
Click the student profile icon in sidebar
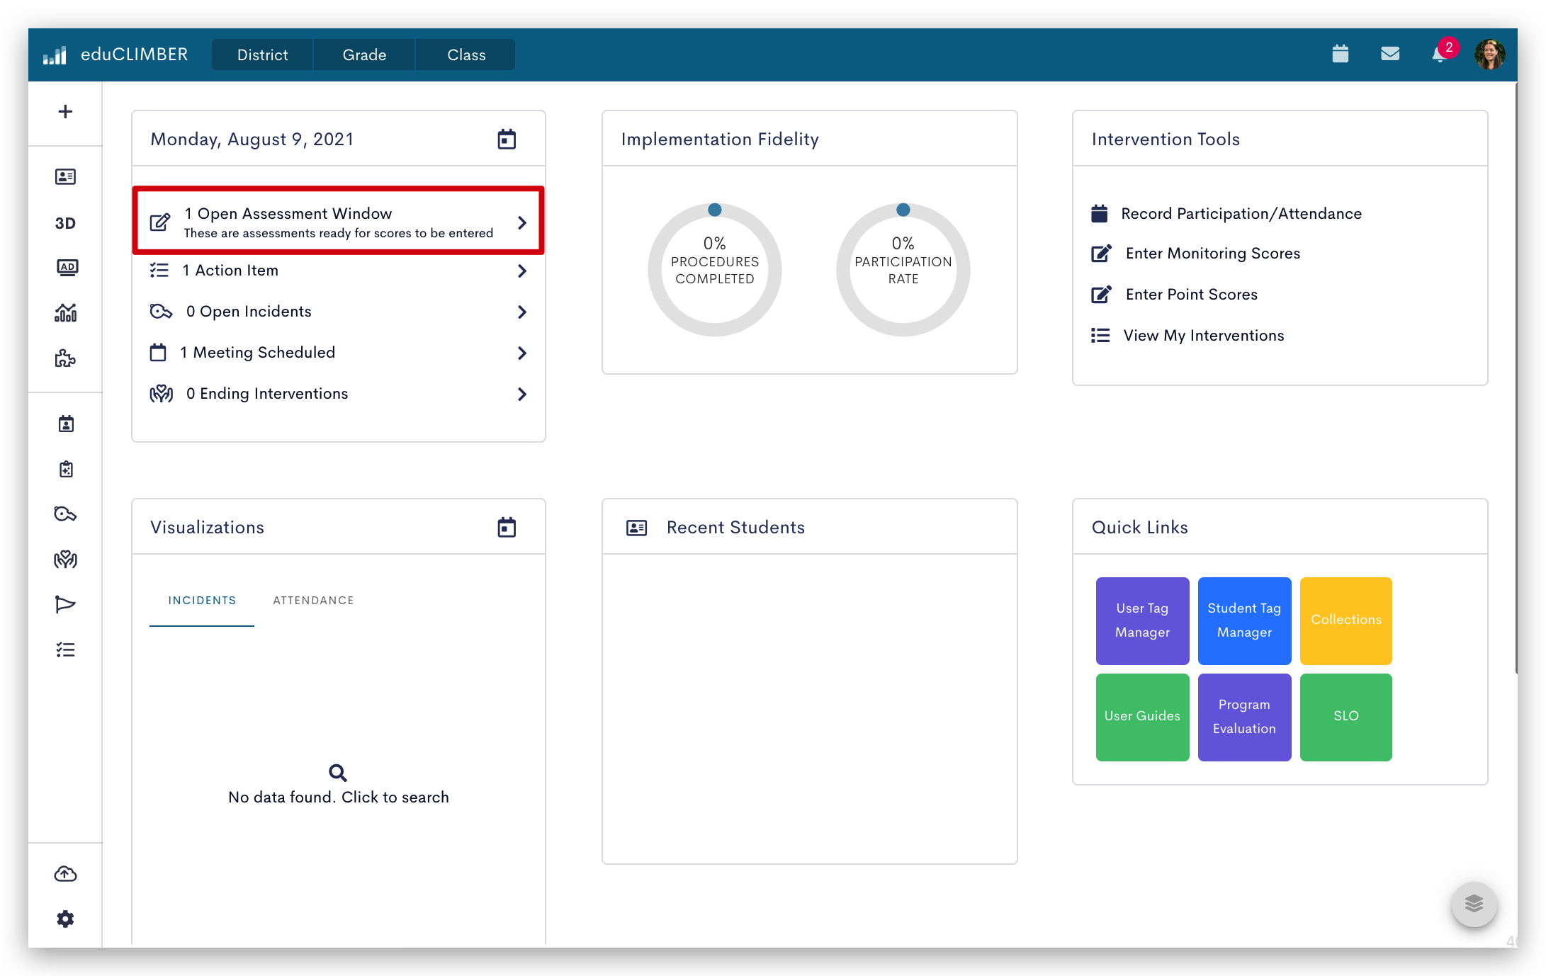64,176
